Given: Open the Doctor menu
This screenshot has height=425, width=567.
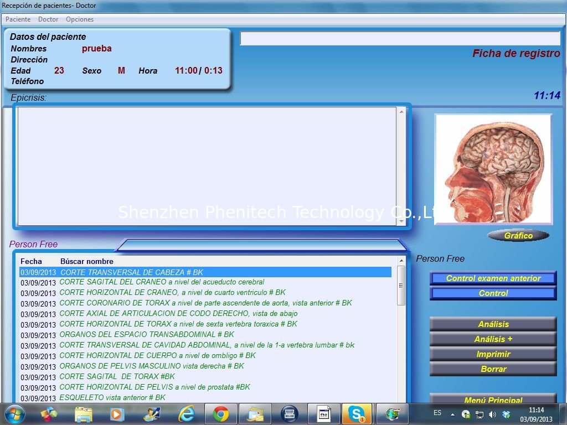Looking at the screenshot, I should [x=48, y=19].
